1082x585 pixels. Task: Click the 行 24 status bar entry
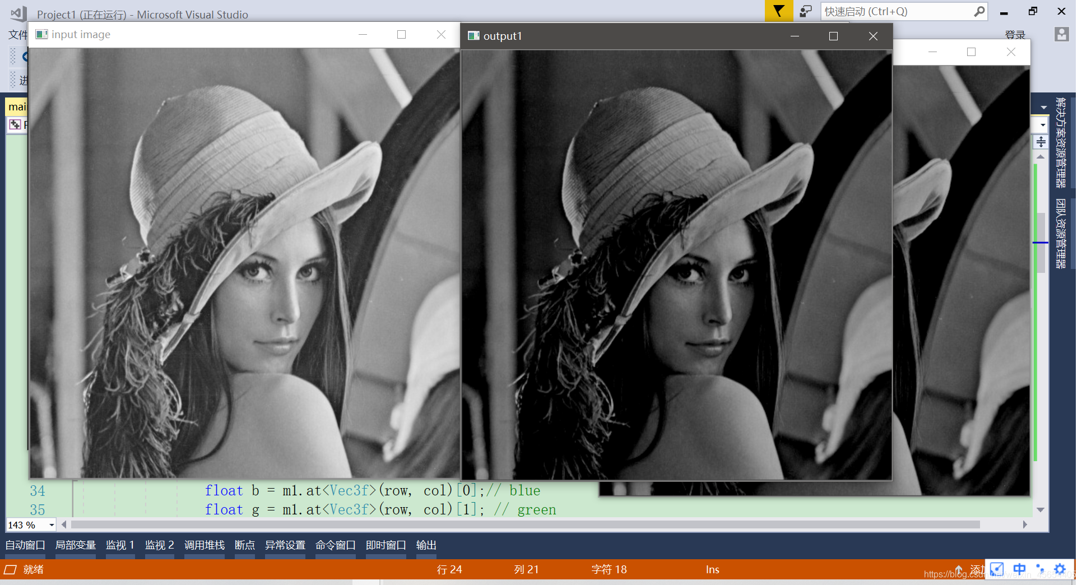(449, 570)
